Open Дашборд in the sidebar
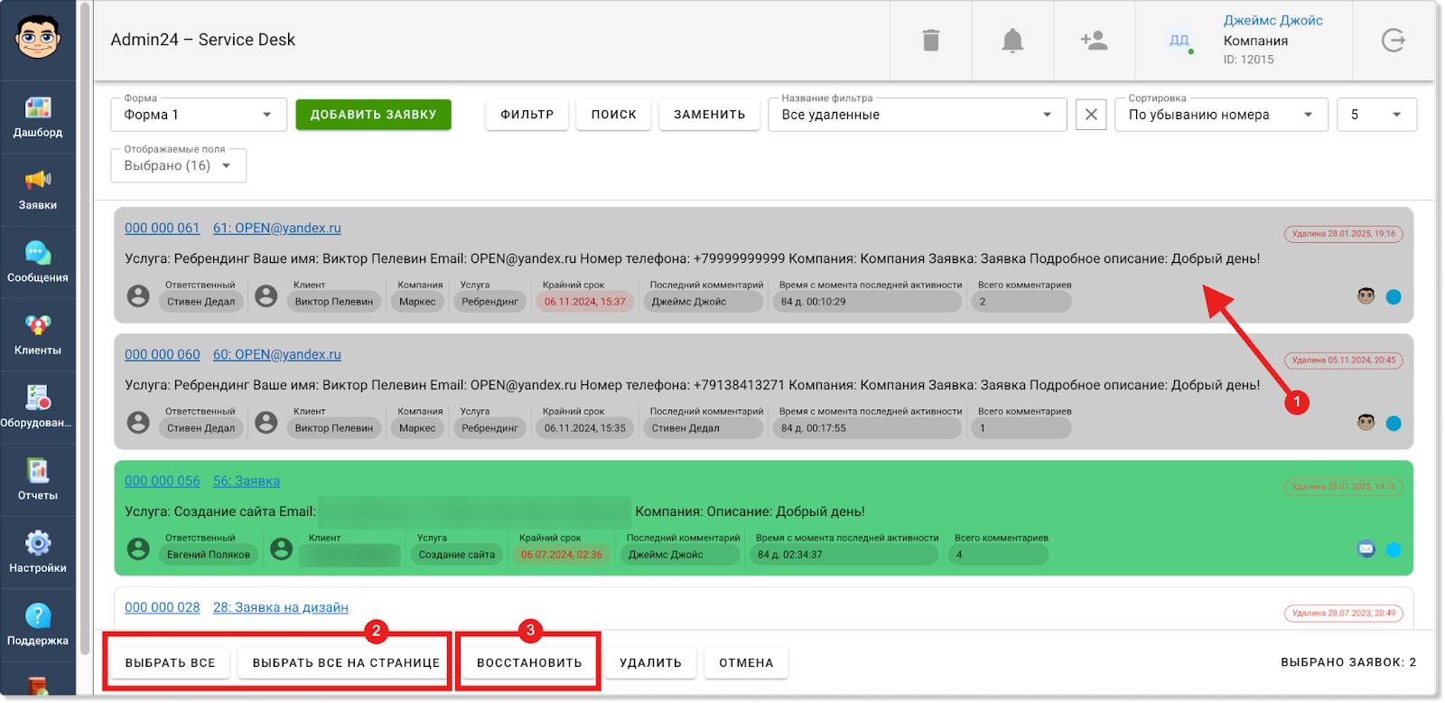 (38, 117)
